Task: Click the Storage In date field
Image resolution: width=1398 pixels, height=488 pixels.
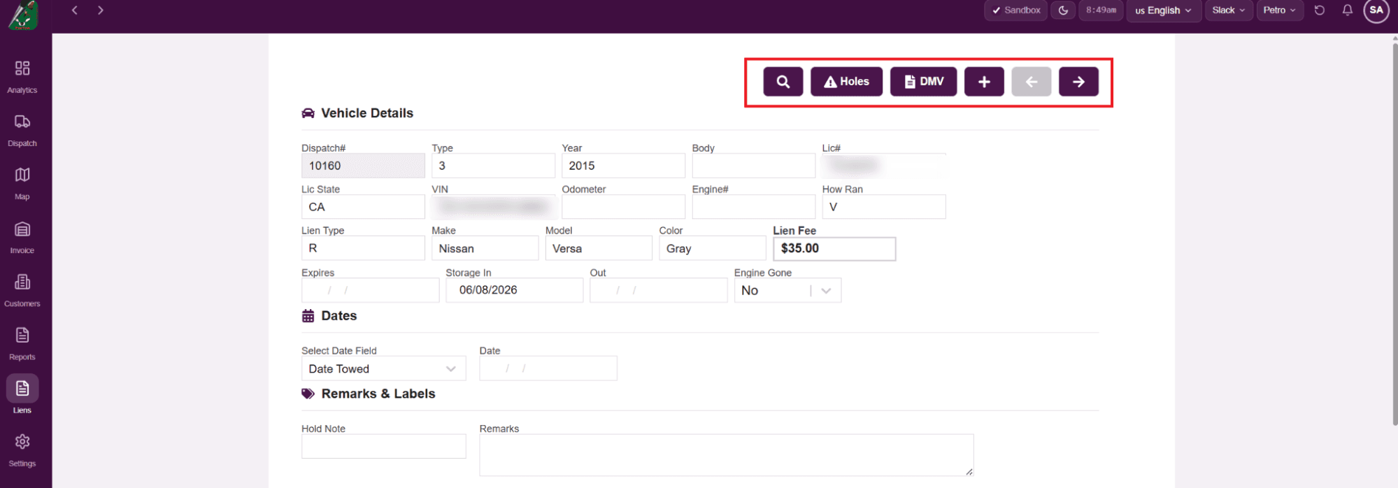Action: [514, 290]
